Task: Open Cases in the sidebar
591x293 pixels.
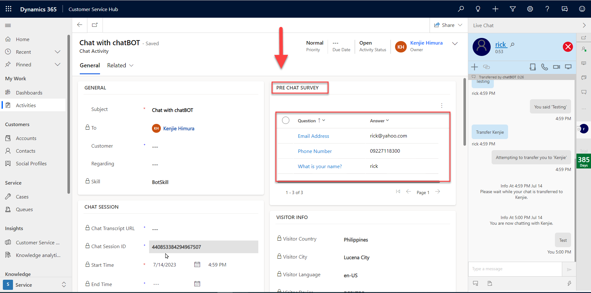Action: pyautogui.click(x=22, y=197)
